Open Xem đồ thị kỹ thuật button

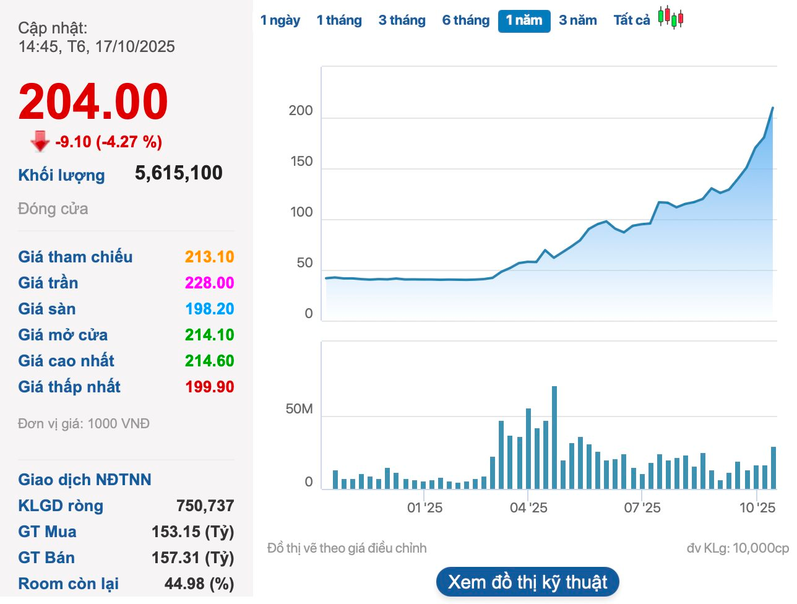[x=527, y=582]
